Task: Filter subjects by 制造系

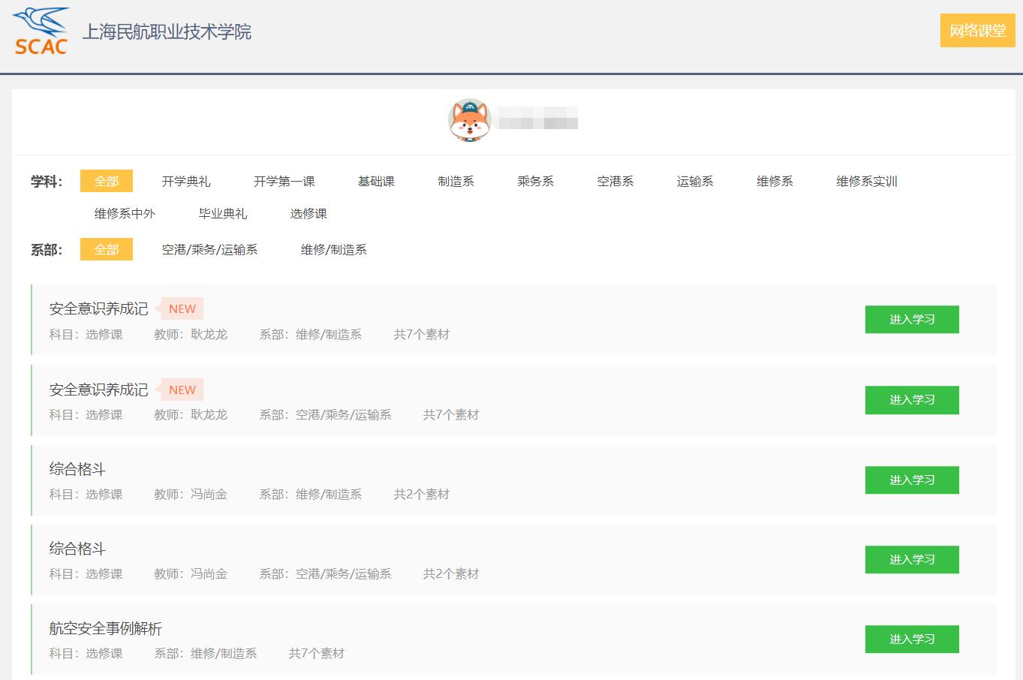Action: tap(456, 182)
